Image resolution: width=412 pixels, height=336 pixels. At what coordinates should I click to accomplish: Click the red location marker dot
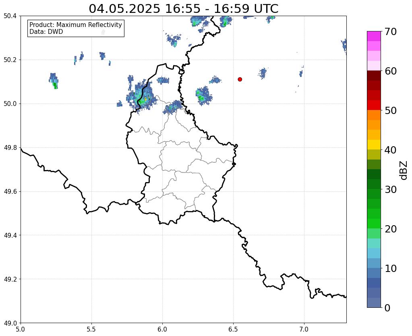[x=240, y=79]
